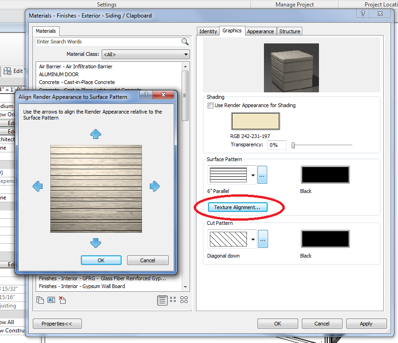This screenshot has height=343, width=398.
Task: Close the Align Render Appearance dialog
Action: pyautogui.click(x=163, y=95)
